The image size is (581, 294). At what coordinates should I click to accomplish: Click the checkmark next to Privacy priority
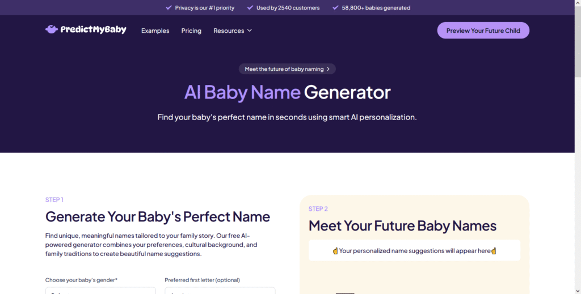[169, 7]
